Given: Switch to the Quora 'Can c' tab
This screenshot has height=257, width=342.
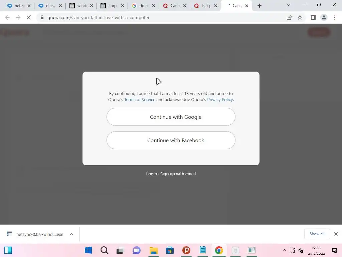Looking at the screenshot, I should 172,6.
